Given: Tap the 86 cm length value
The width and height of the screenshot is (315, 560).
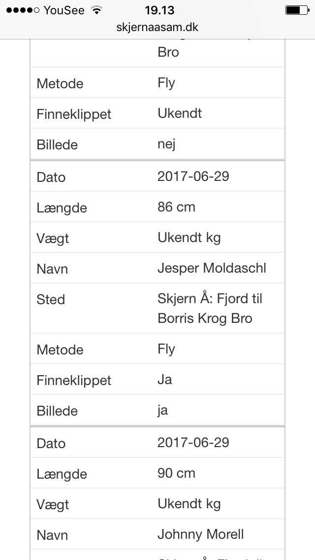Looking at the screenshot, I should [x=177, y=207].
